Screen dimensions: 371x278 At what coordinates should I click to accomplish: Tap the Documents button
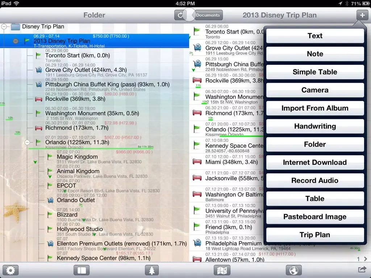coord(208,15)
